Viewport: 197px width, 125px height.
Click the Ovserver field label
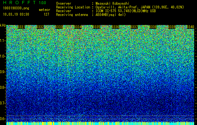click(64, 3)
